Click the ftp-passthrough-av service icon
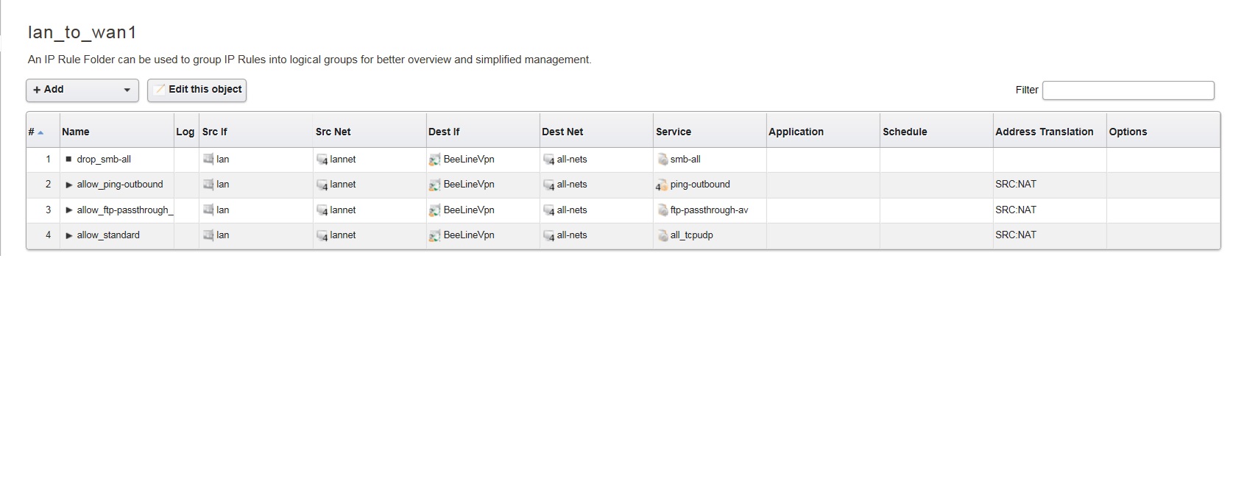The height and width of the screenshot is (500, 1233). click(x=663, y=210)
